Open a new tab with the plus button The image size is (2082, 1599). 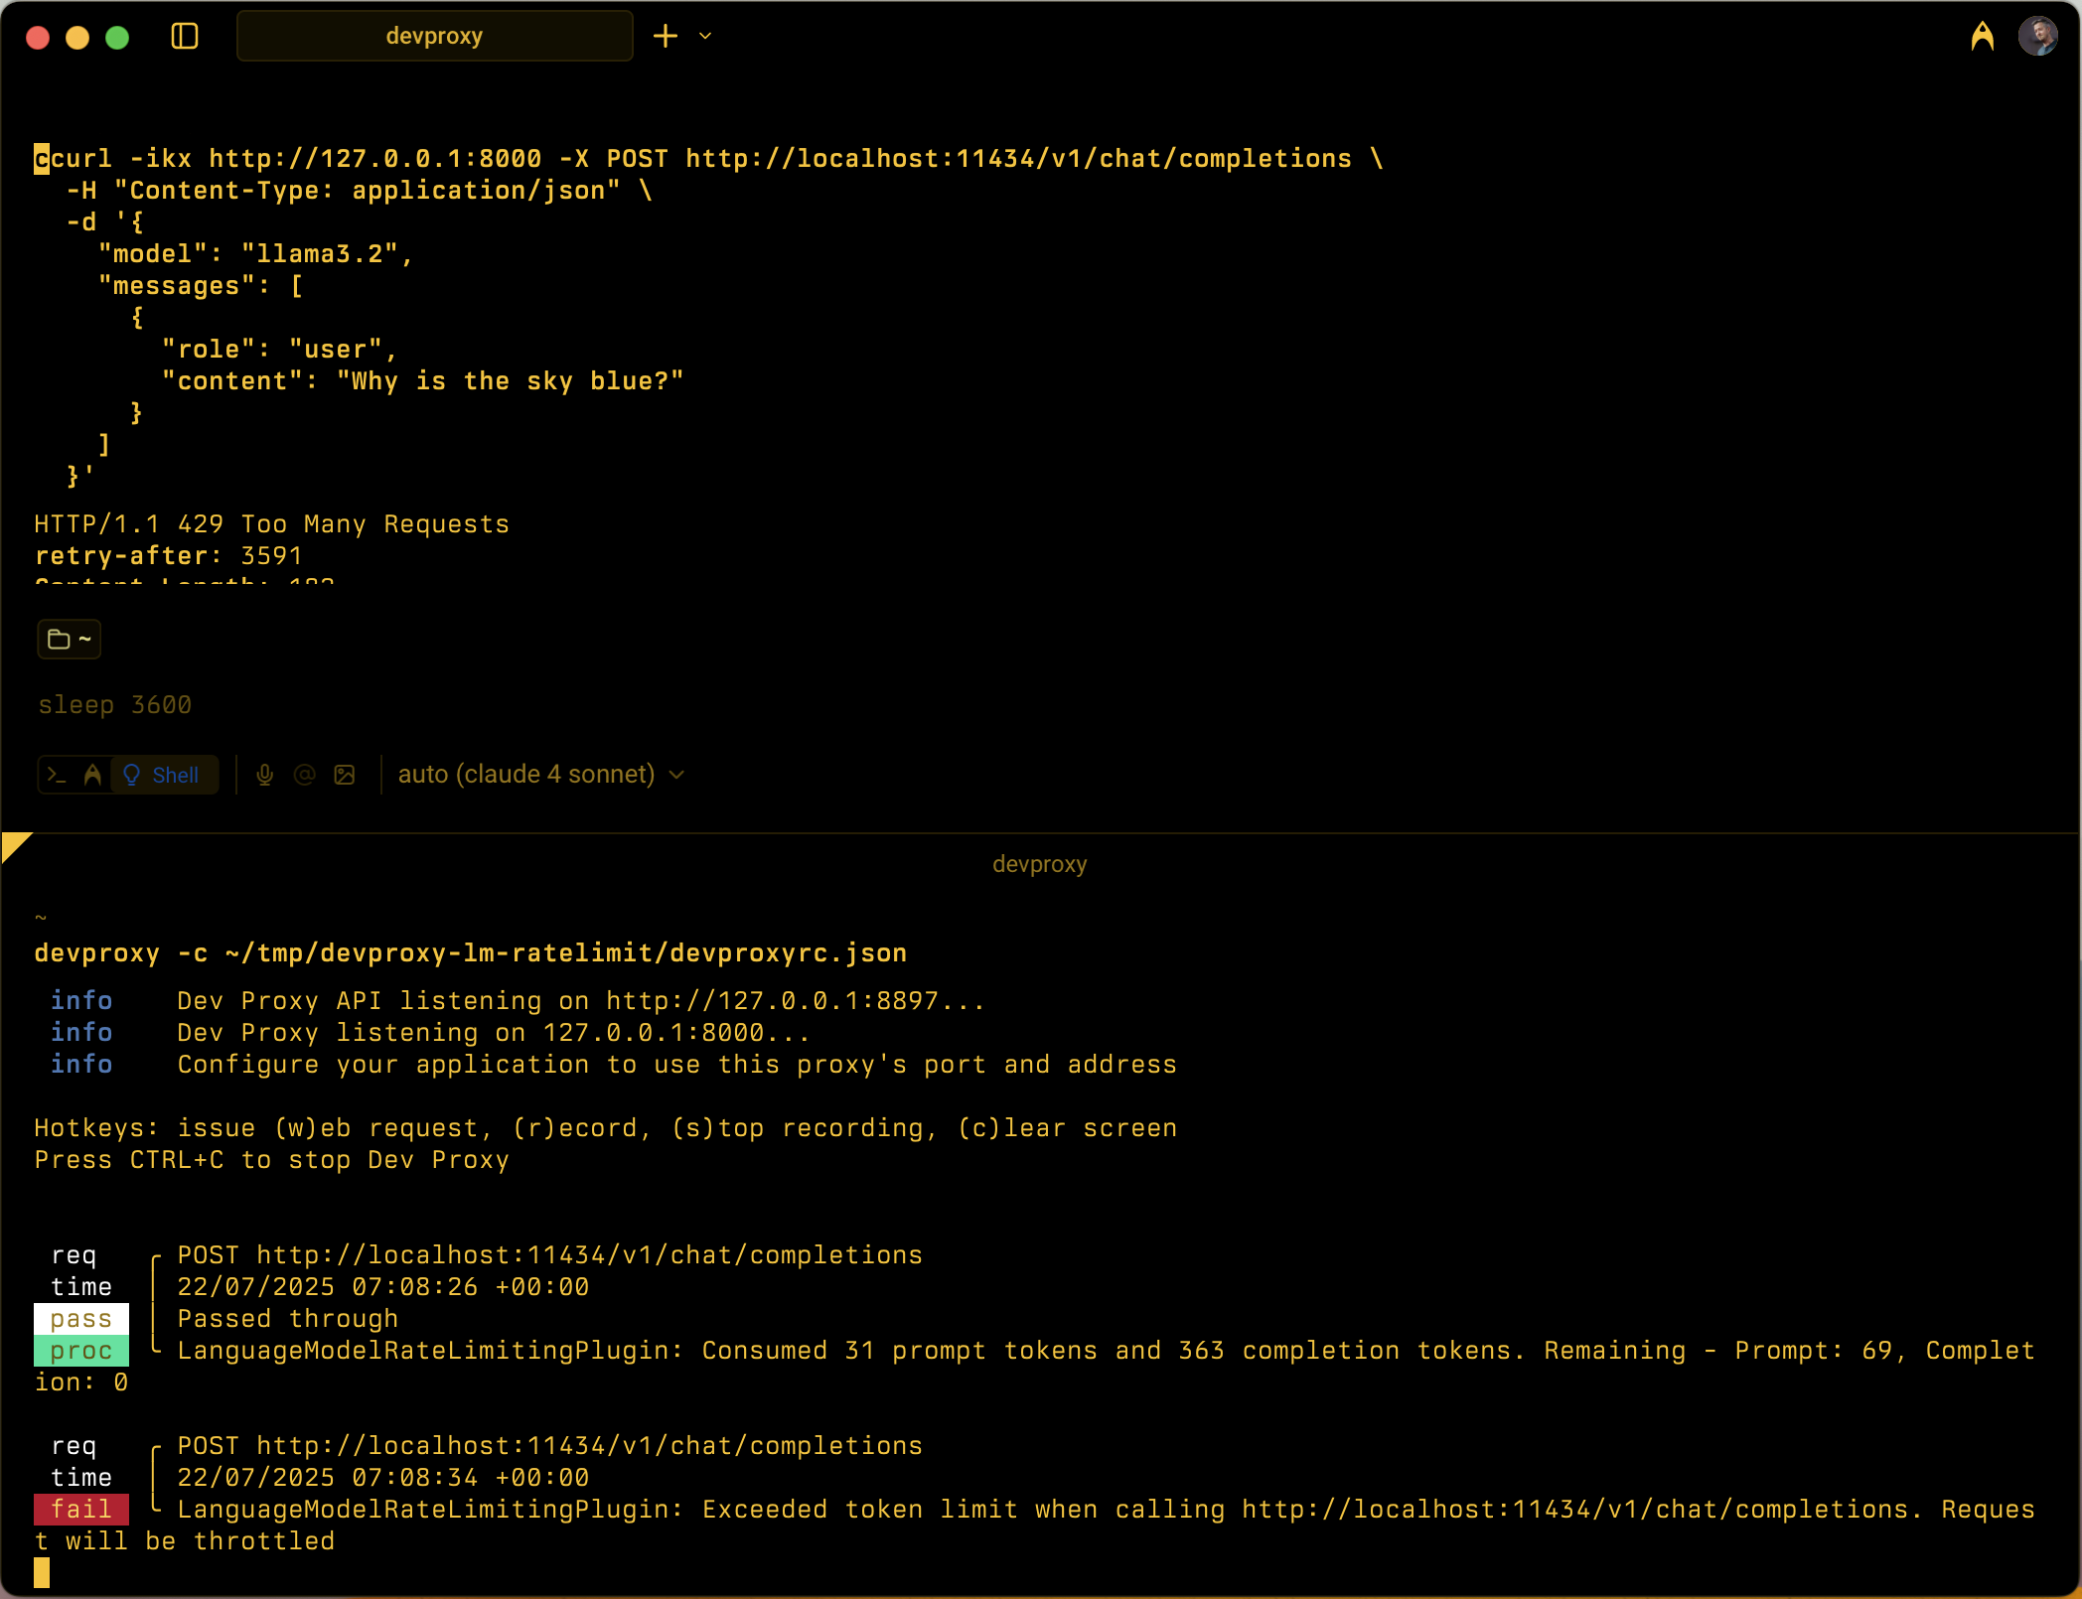664,36
